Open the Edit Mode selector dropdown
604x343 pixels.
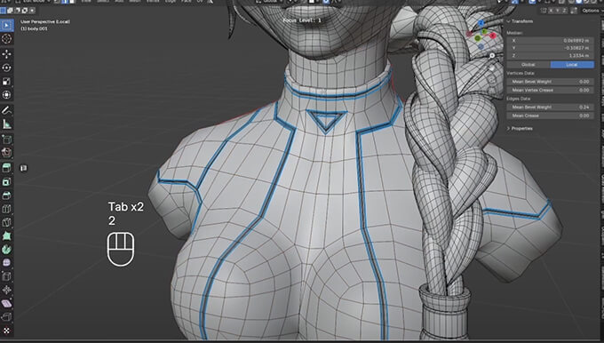click(x=36, y=2)
